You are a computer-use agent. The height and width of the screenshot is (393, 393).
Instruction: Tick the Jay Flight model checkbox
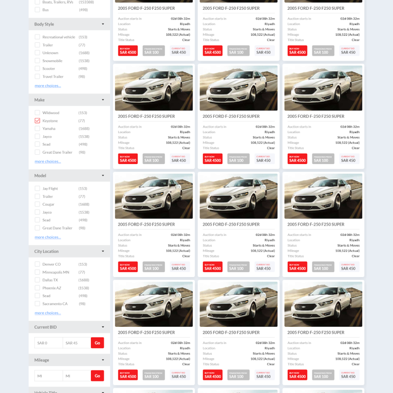(x=37, y=189)
